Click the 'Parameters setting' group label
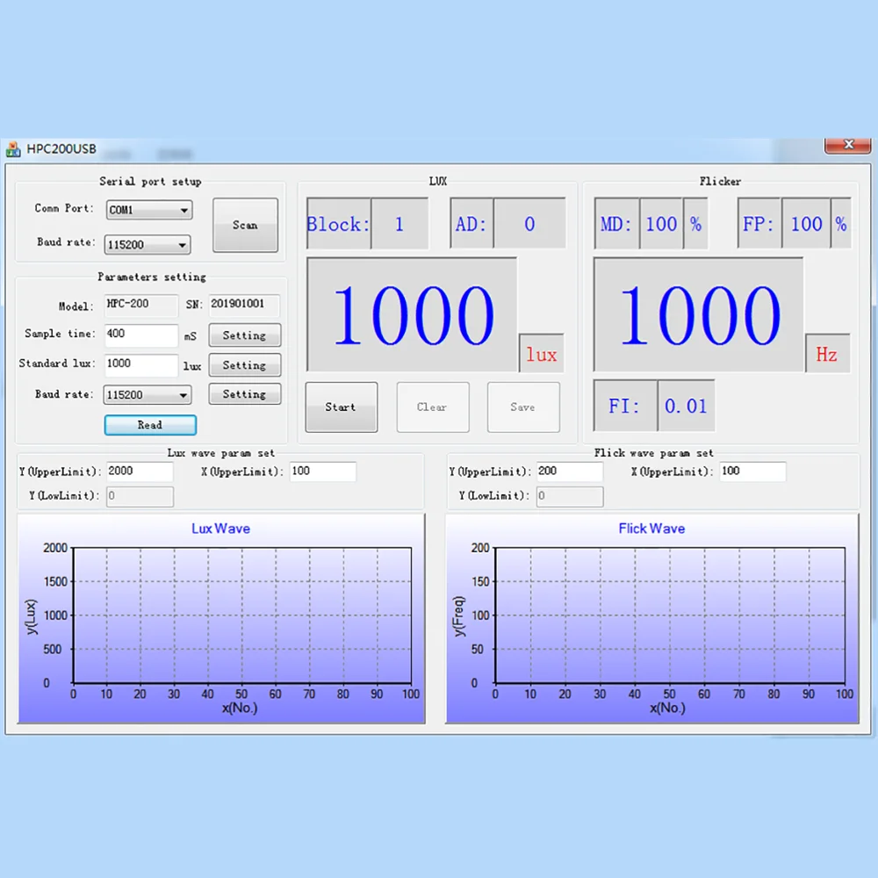The height and width of the screenshot is (878, 878). pyautogui.click(x=152, y=277)
